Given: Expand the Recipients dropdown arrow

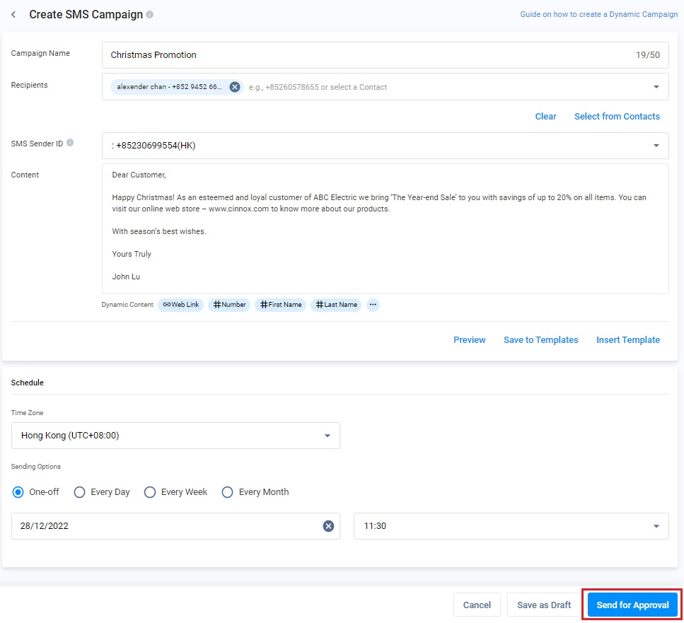Looking at the screenshot, I should coord(656,87).
